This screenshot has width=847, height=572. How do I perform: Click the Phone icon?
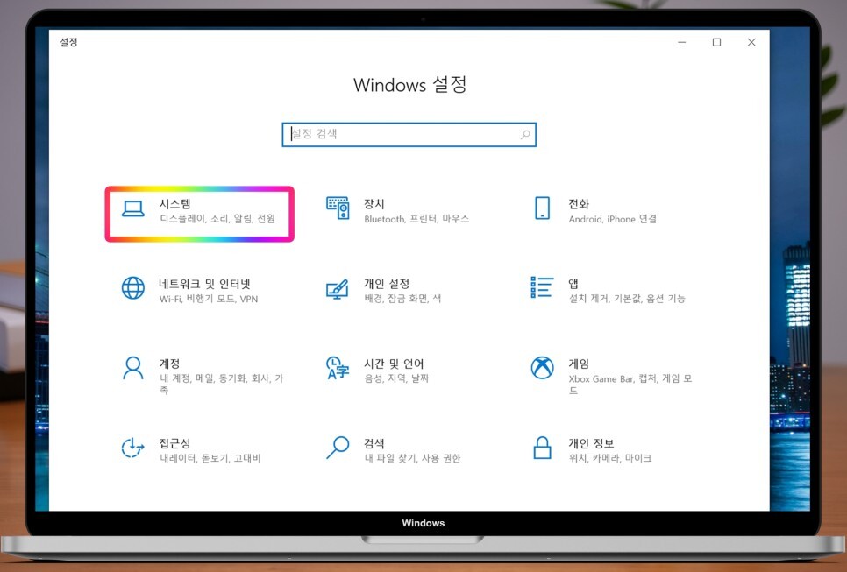[543, 208]
